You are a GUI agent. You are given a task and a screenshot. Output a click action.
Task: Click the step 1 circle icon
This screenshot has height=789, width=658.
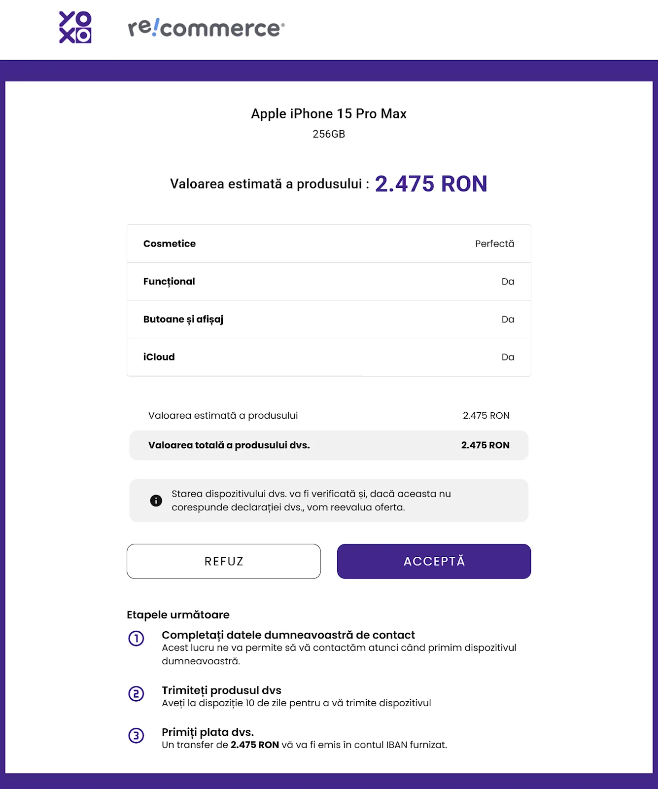[x=136, y=638]
